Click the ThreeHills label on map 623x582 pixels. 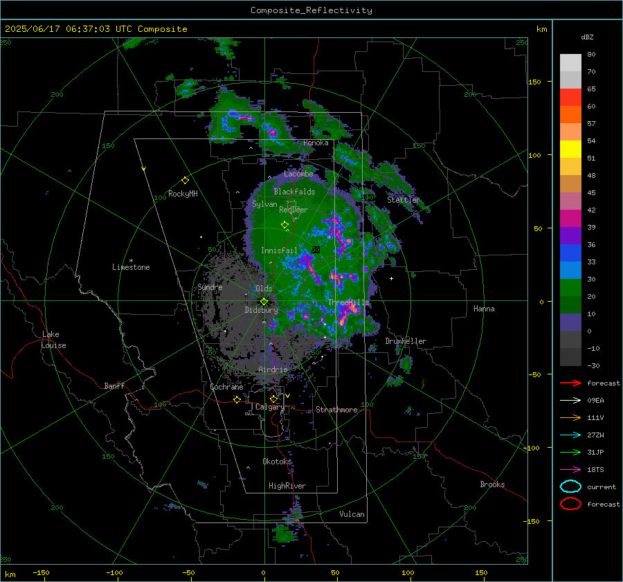coord(348,302)
